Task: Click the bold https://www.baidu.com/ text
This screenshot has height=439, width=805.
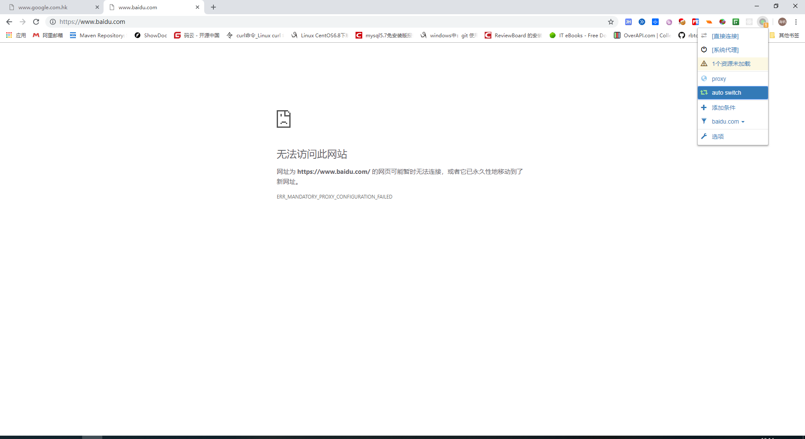Action: click(334, 172)
